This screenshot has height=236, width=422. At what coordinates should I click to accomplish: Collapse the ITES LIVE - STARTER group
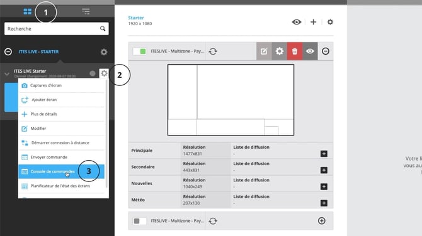pos(8,51)
